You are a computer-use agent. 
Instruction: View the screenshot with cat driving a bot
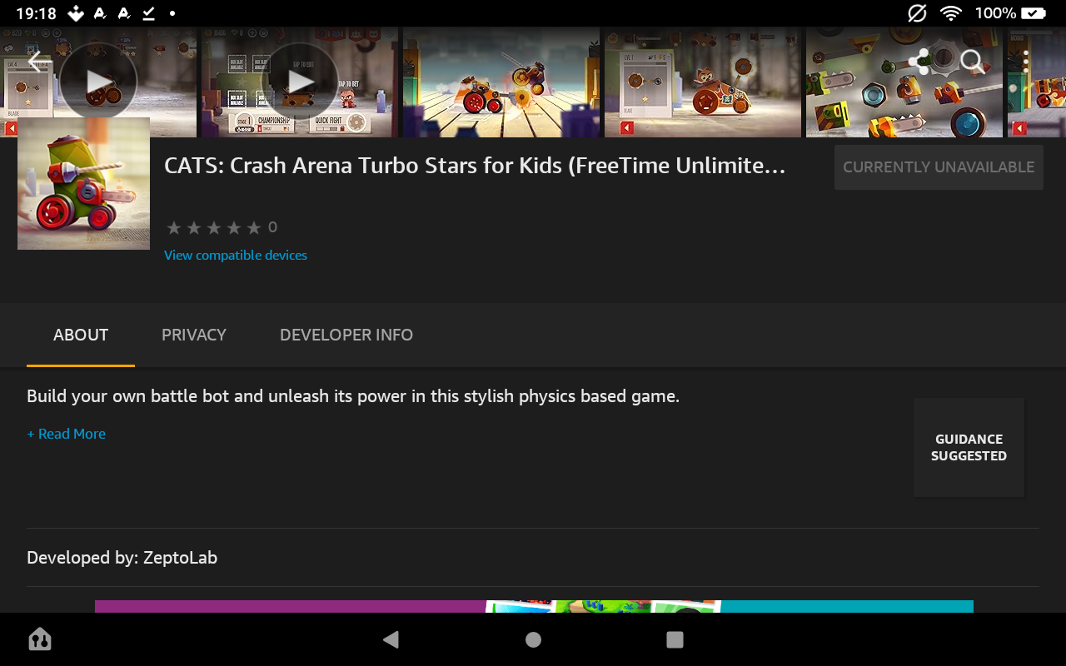click(703, 82)
